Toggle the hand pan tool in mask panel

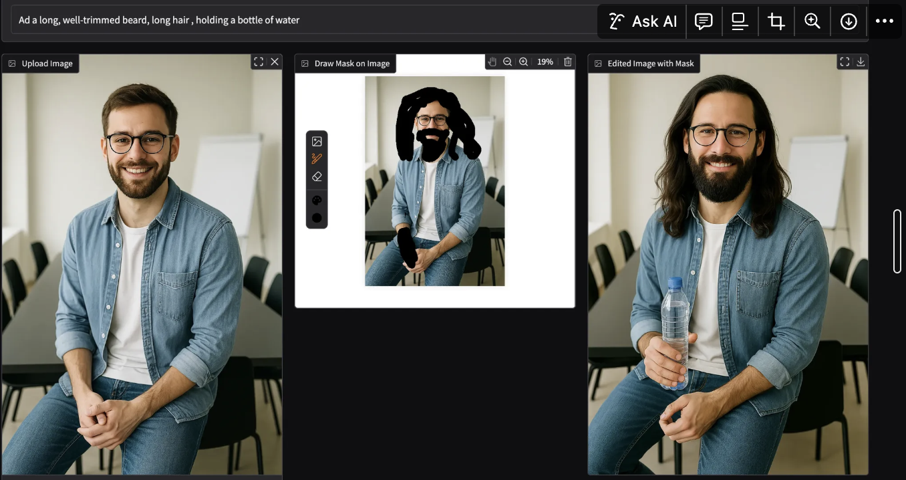[x=492, y=62]
